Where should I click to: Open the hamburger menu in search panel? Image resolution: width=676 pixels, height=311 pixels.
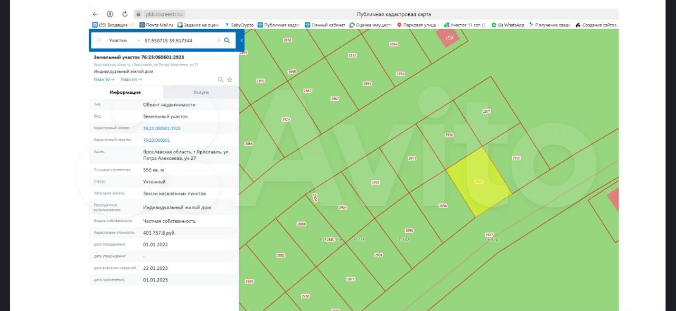point(99,40)
